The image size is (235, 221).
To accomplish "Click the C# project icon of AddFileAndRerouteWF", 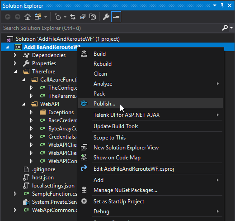I will (18, 47).
